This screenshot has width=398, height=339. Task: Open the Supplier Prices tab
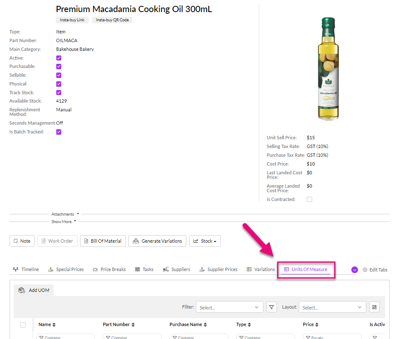(218, 269)
